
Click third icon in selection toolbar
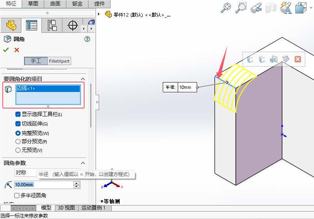(274, 59)
